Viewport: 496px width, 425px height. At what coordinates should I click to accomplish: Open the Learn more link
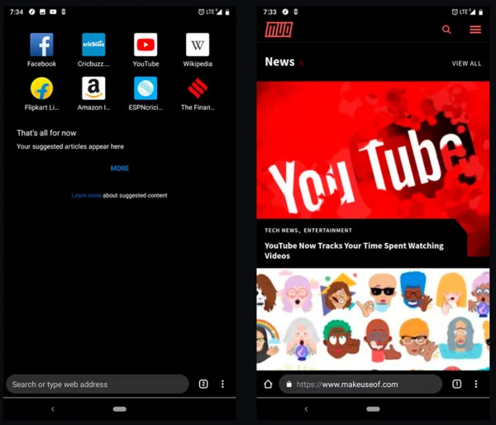[86, 196]
